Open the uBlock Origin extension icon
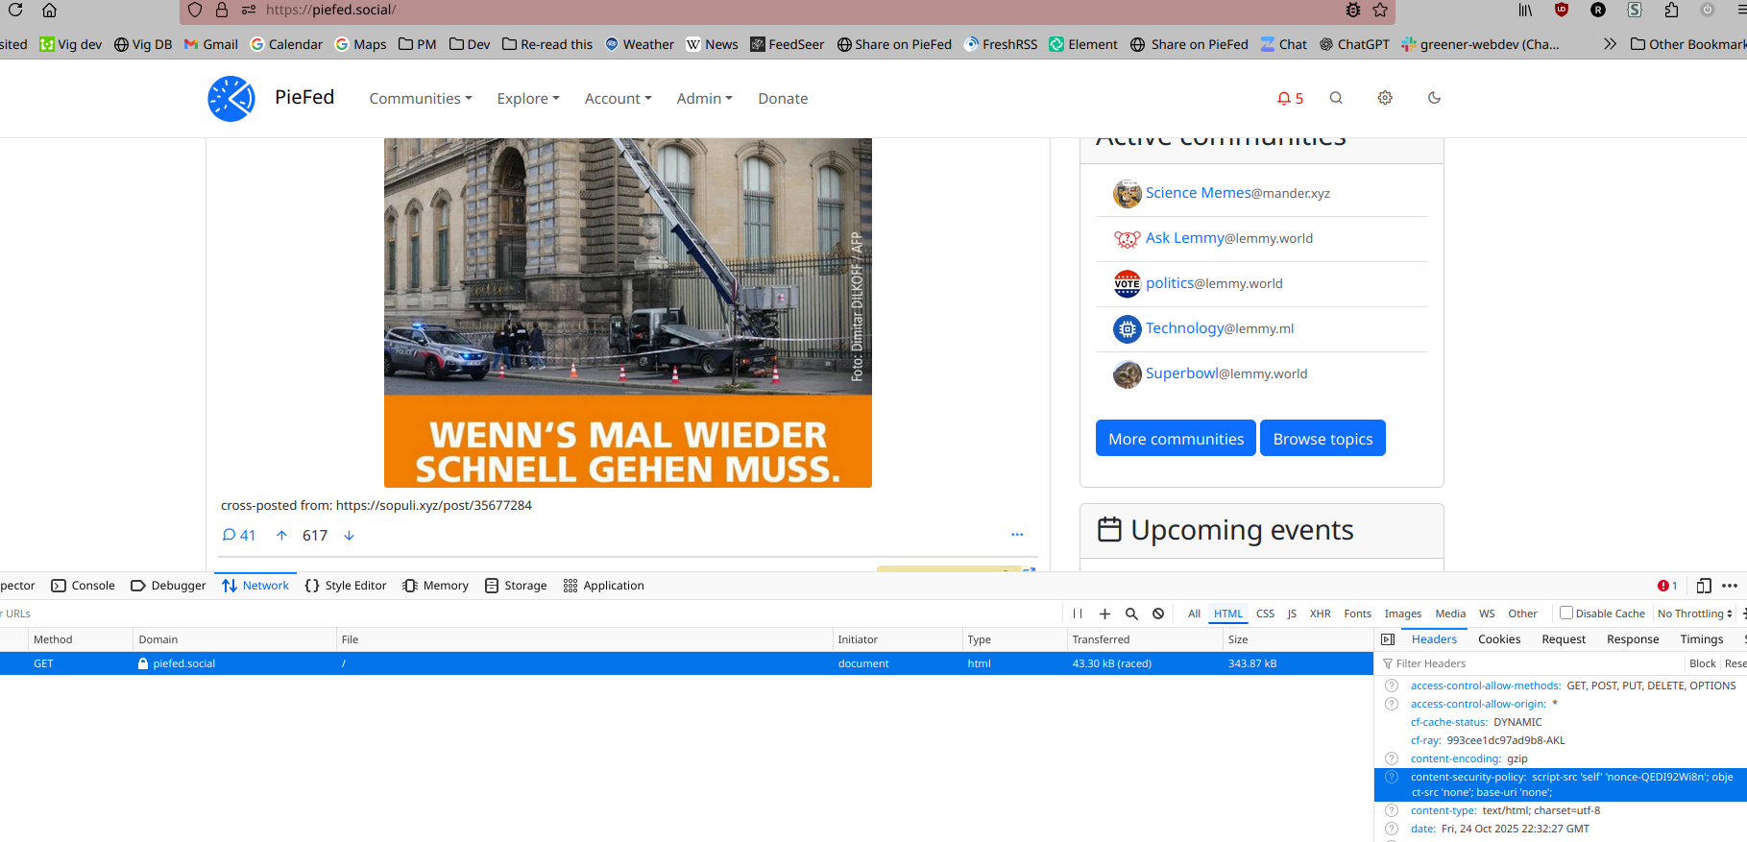The width and height of the screenshot is (1747, 842). (x=1562, y=10)
